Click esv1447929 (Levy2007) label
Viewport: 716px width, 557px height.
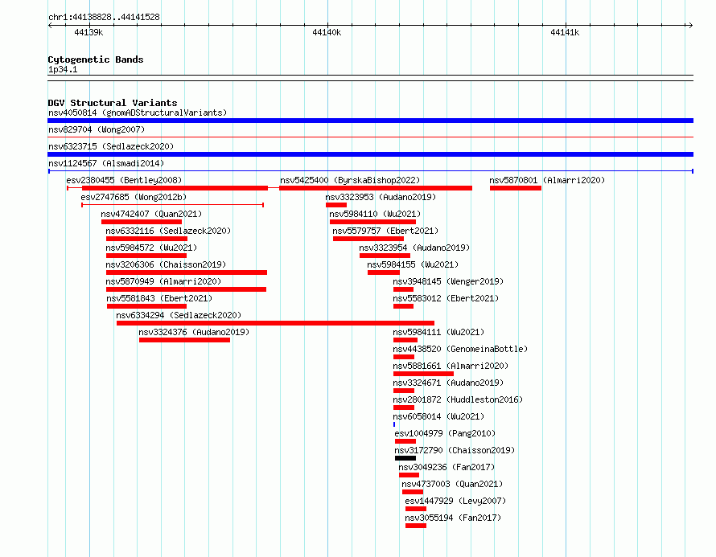tap(455, 501)
